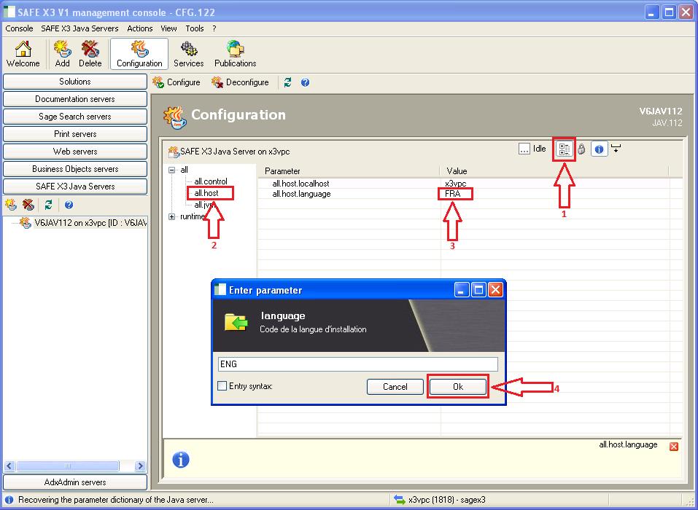Open the SAFE X3 Java Servers menu
The width and height of the screenshot is (698, 510).
80,28
